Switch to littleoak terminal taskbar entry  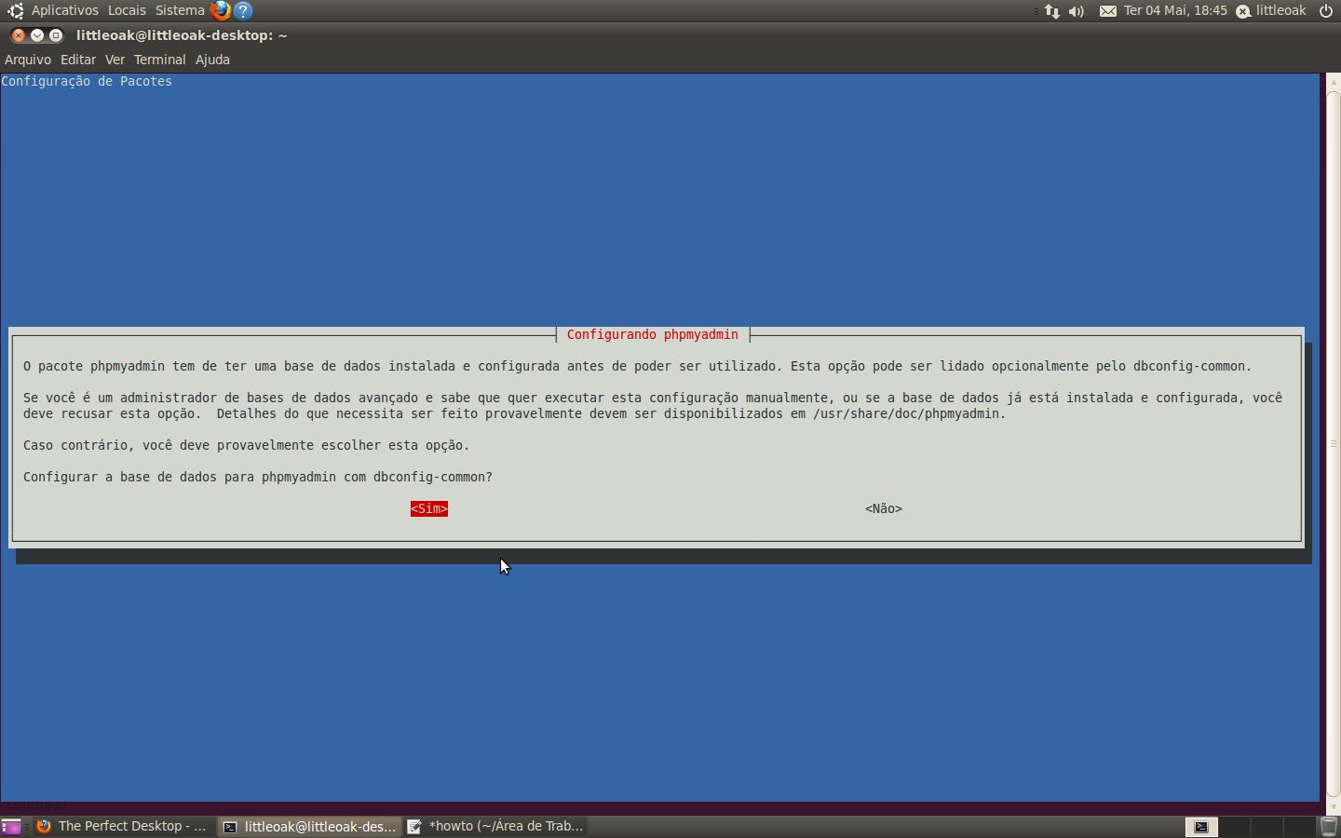pos(309,826)
